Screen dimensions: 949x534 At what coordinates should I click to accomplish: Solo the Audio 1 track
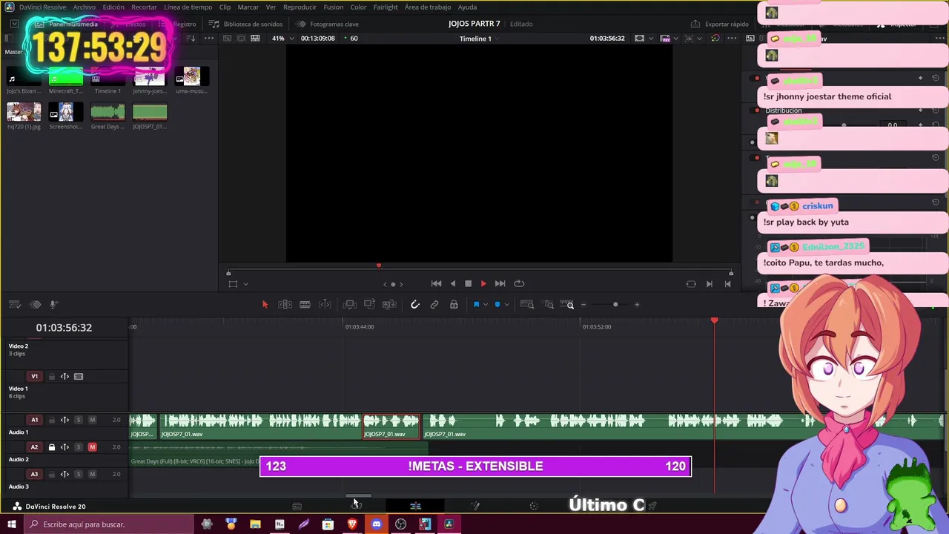[x=79, y=420]
